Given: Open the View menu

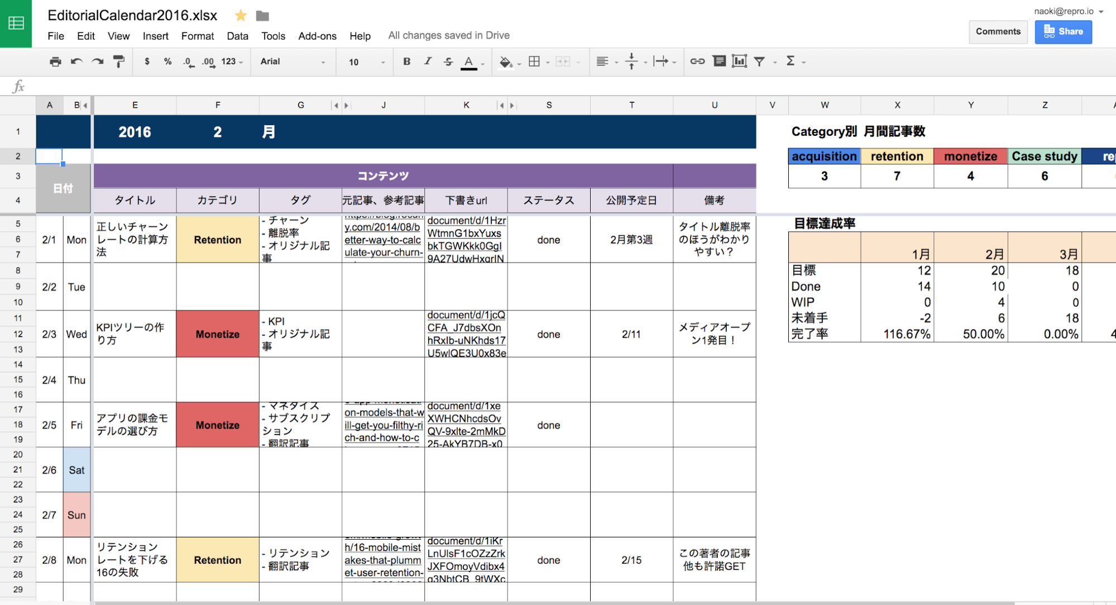Looking at the screenshot, I should point(118,36).
